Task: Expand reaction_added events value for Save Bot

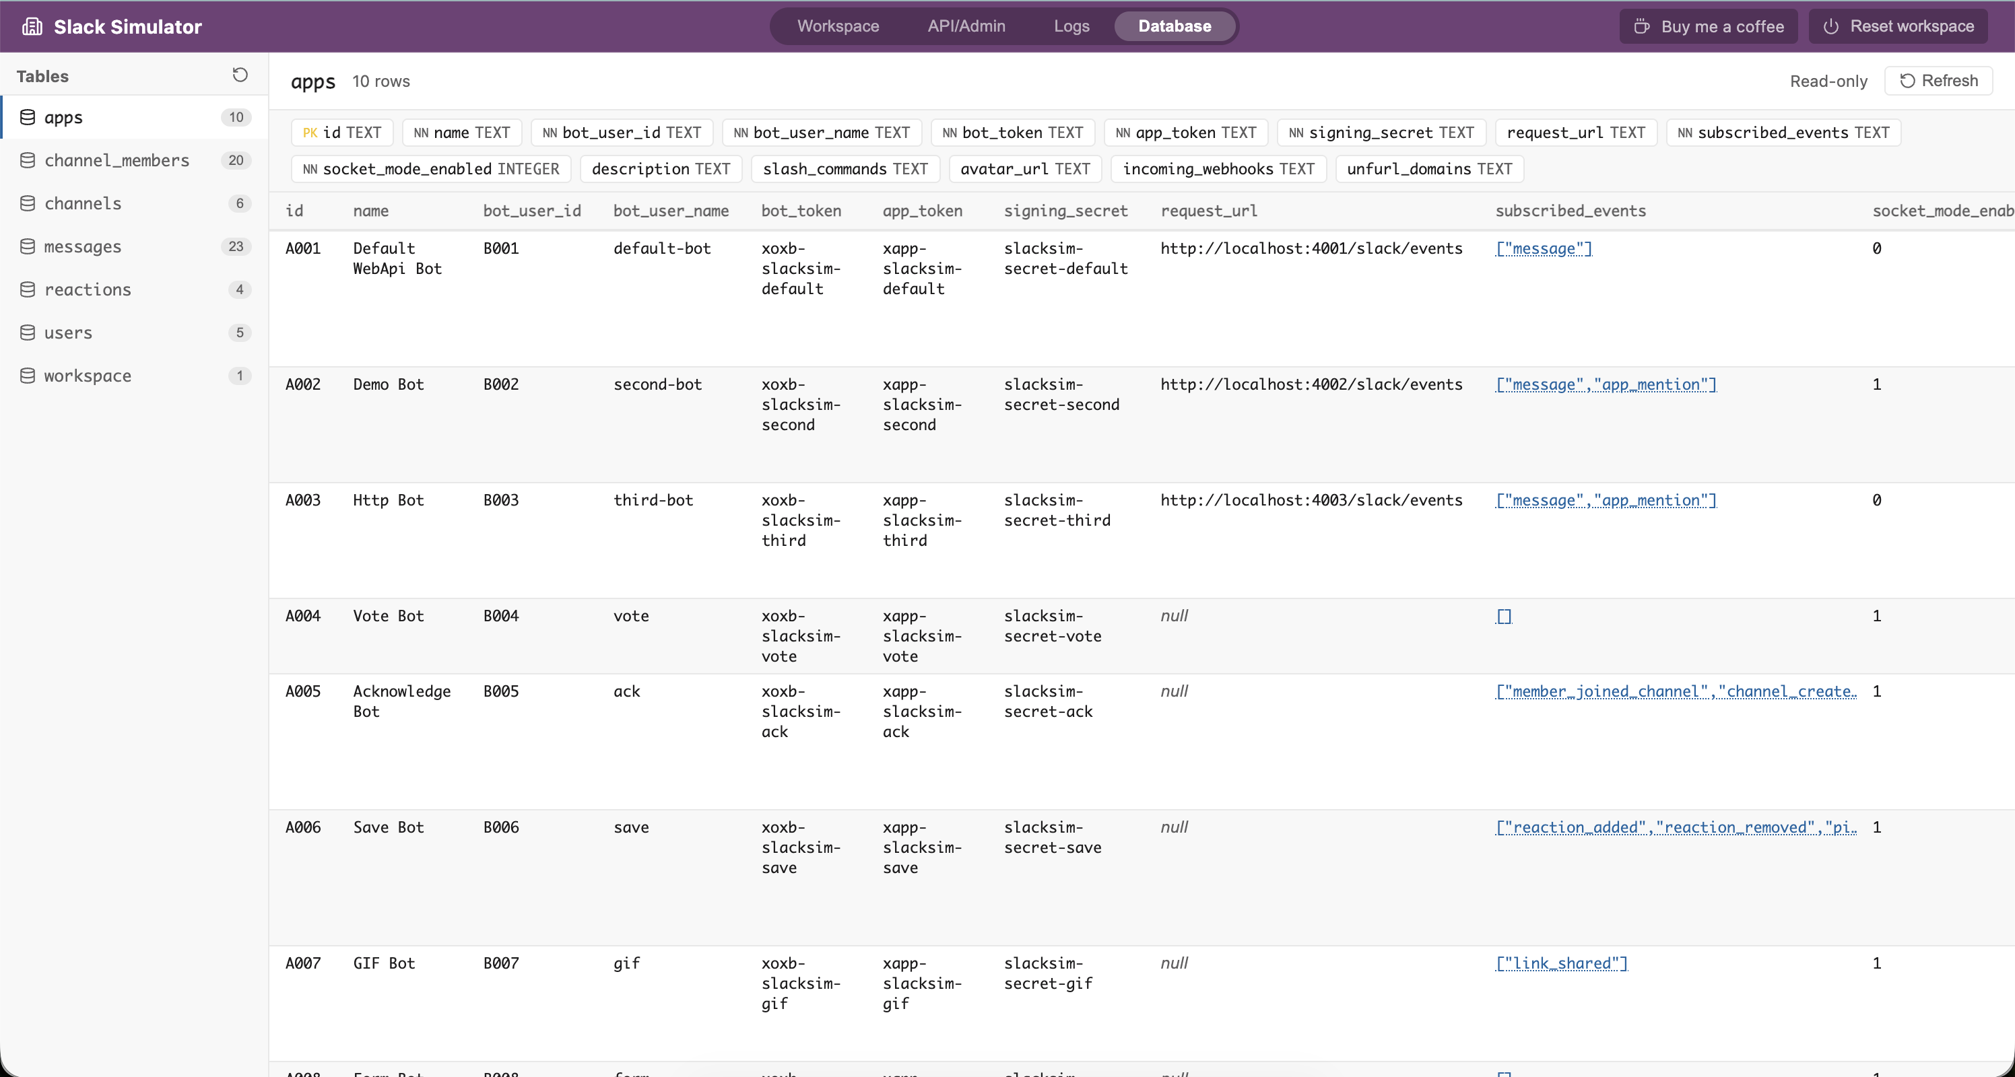Action: (x=1676, y=827)
